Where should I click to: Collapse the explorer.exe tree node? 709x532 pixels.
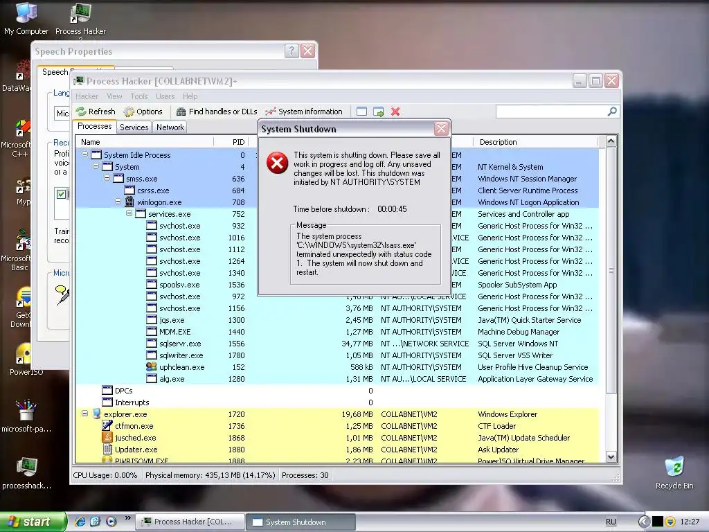coord(84,413)
